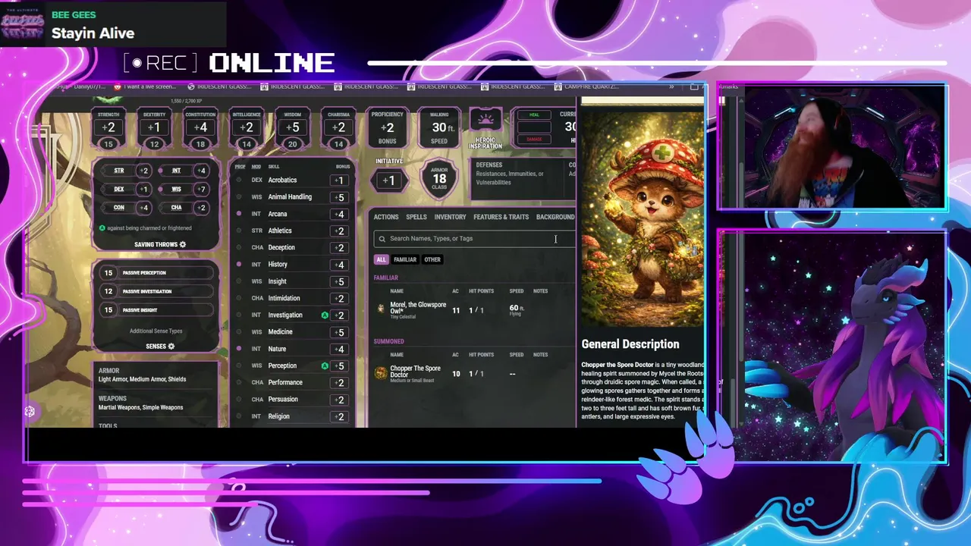
Task: Click the Passive Investigation 12 row
Action: 155,291
